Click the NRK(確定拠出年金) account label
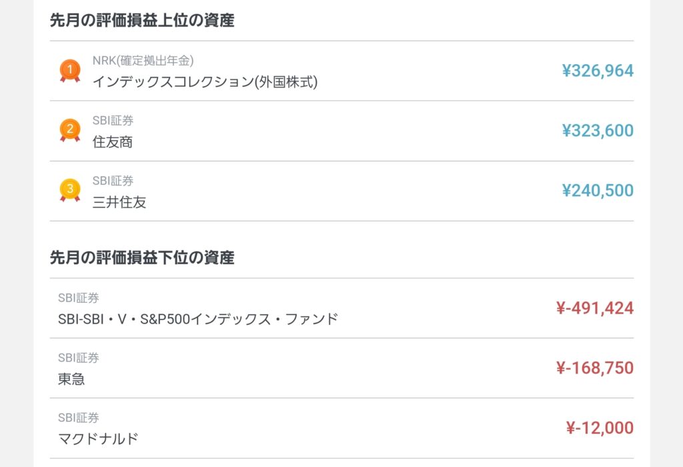 (143, 61)
